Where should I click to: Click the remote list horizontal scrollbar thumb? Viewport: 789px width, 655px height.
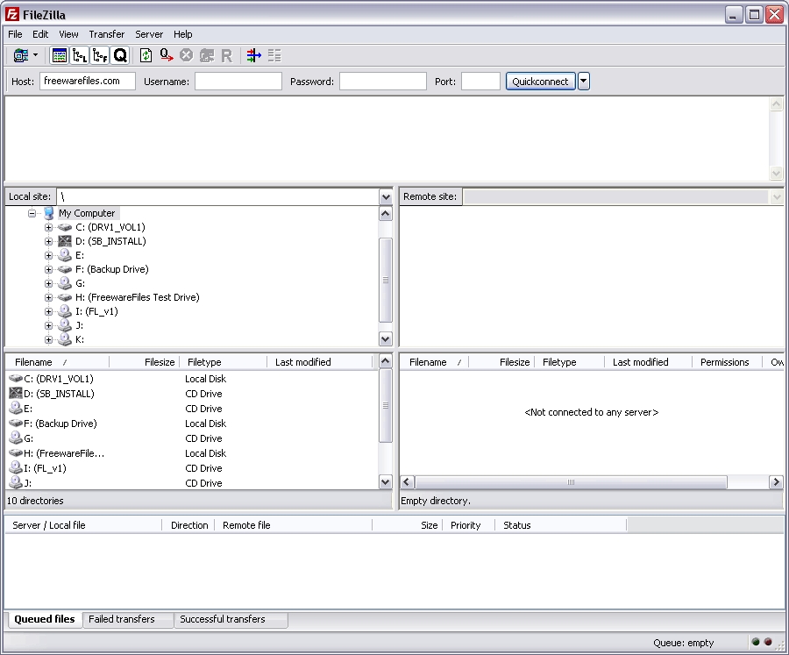click(571, 482)
